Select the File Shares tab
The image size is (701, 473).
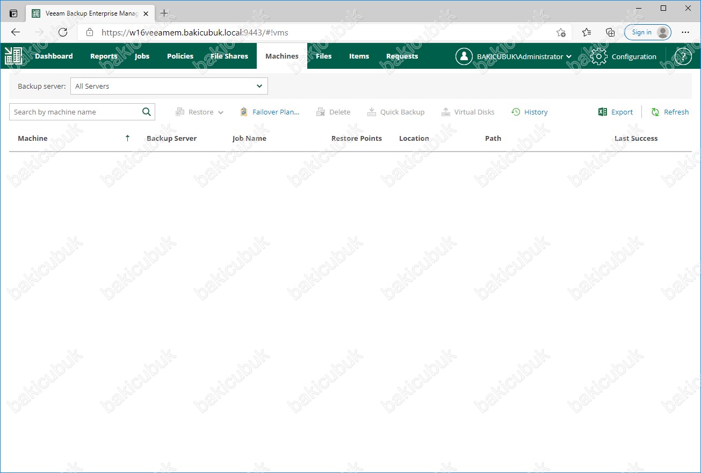click(229, 56)
